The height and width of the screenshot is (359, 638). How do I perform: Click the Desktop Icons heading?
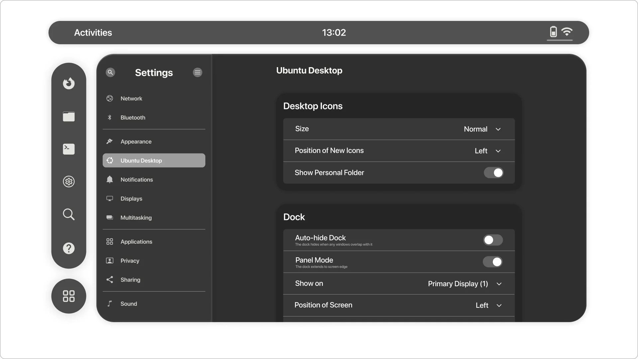tap(313, 106)
